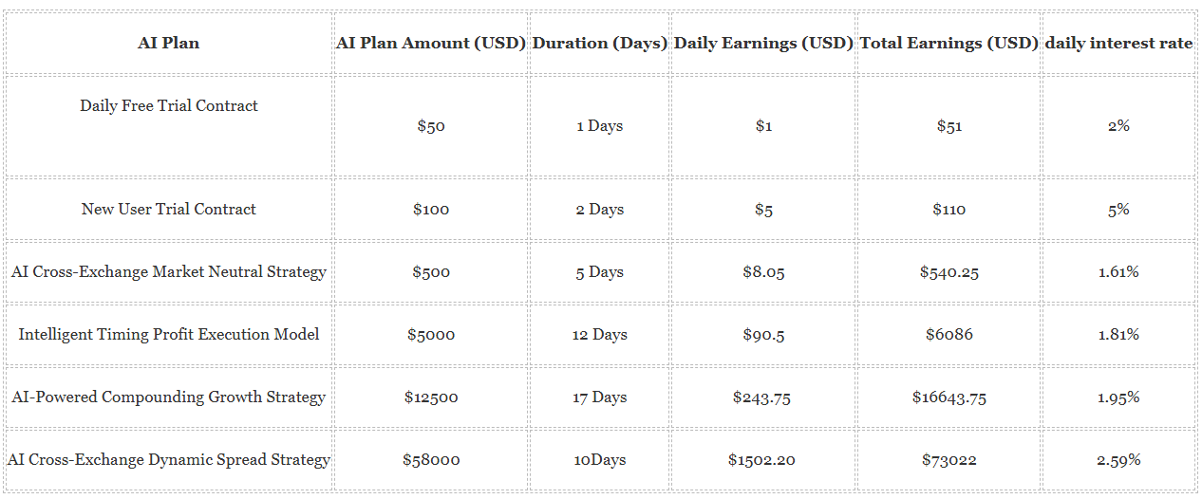This screenshot has height=499, width=1202.
Task: Click the AI Plan column header
Action: tap(169, 43)
